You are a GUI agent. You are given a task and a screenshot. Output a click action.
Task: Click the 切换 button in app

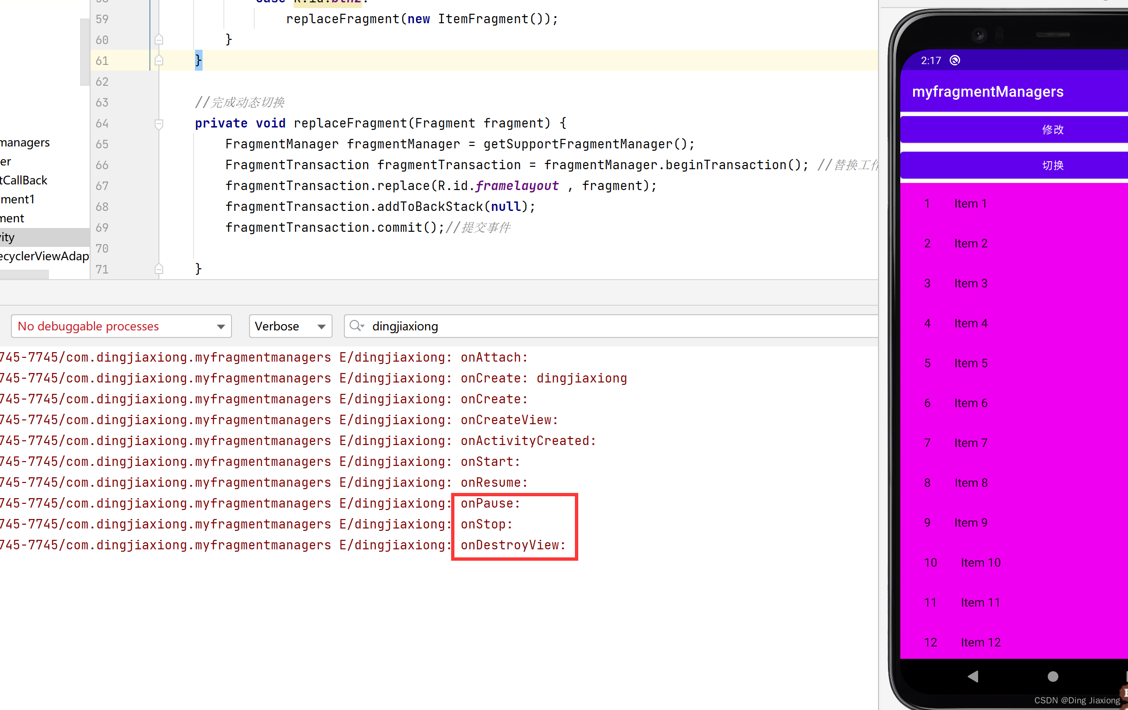(x=1052, y=164)
